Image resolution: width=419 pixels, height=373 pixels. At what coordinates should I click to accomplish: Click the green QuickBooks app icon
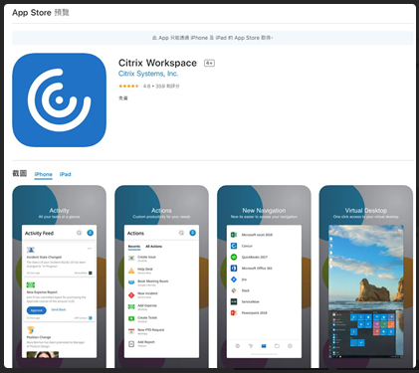(234, 257)
